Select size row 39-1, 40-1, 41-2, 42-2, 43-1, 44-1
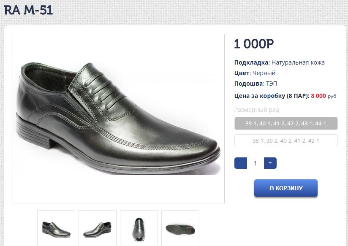Image resolution: width=348 pixels, height=246 pixels. (x=286, y=123)
